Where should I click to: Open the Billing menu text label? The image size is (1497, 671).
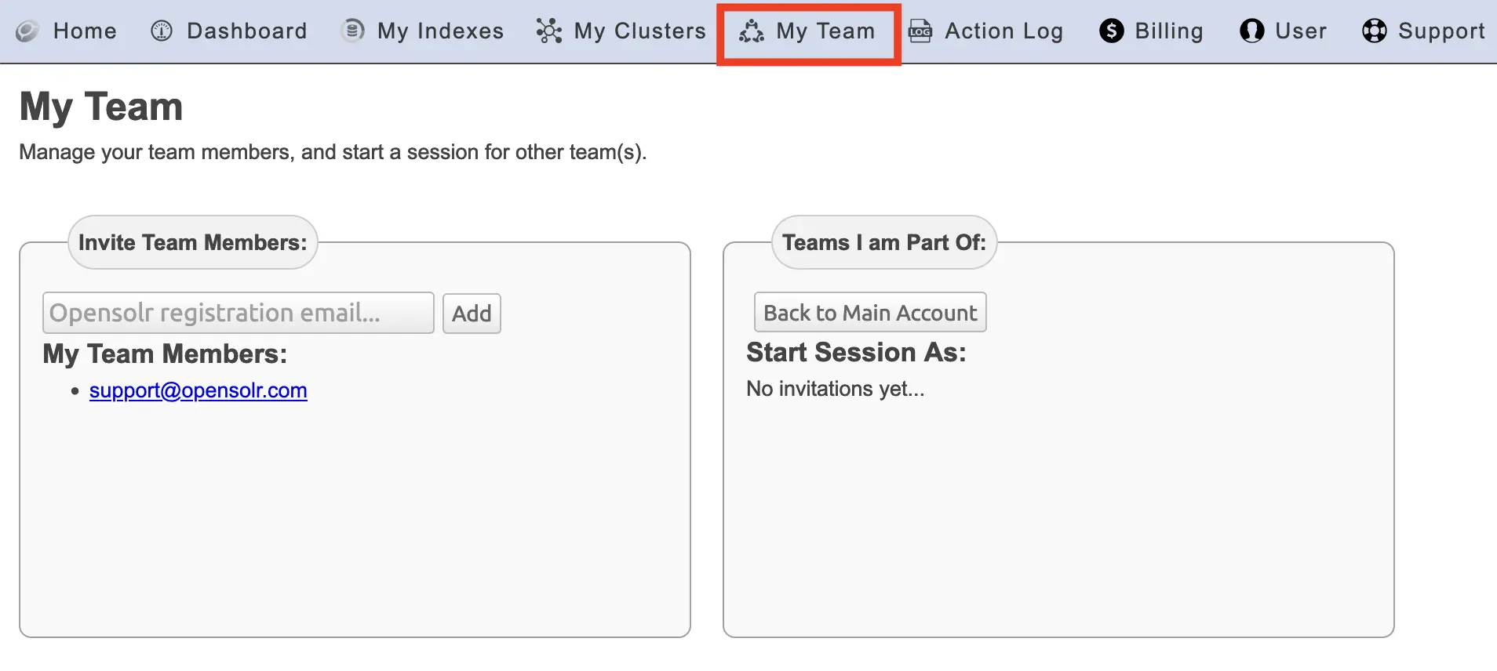[1169, 31]
